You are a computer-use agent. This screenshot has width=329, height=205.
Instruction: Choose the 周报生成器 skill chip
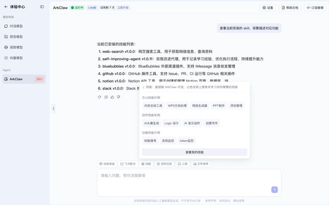[199, 106]
